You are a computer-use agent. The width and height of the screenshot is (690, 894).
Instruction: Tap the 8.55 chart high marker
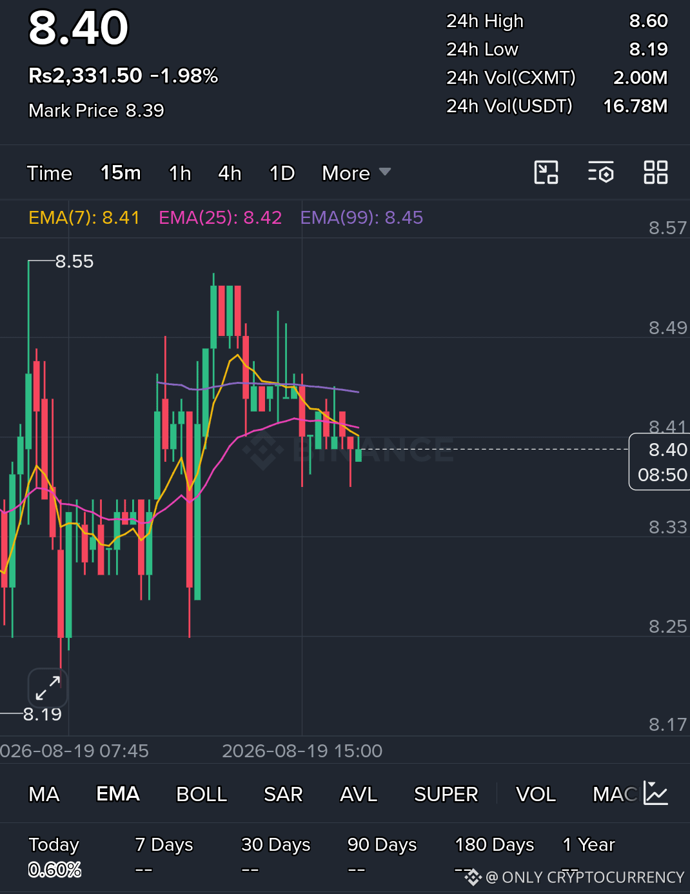[74, 261]
